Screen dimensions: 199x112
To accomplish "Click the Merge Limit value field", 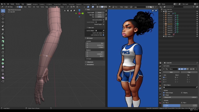I will pyautogui.click(x=180, y=97).
